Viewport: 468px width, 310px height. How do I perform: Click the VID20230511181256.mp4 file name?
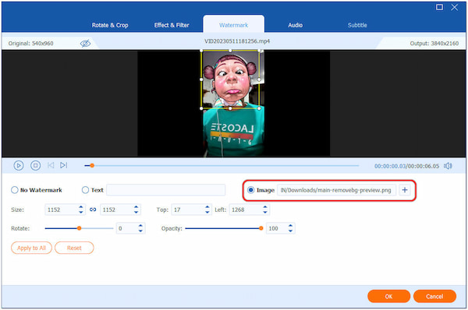[237, 41]
